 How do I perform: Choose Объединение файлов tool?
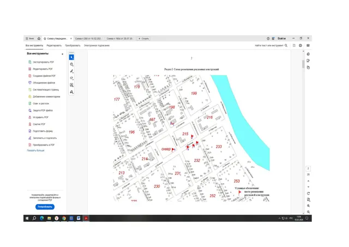point(41,83)
